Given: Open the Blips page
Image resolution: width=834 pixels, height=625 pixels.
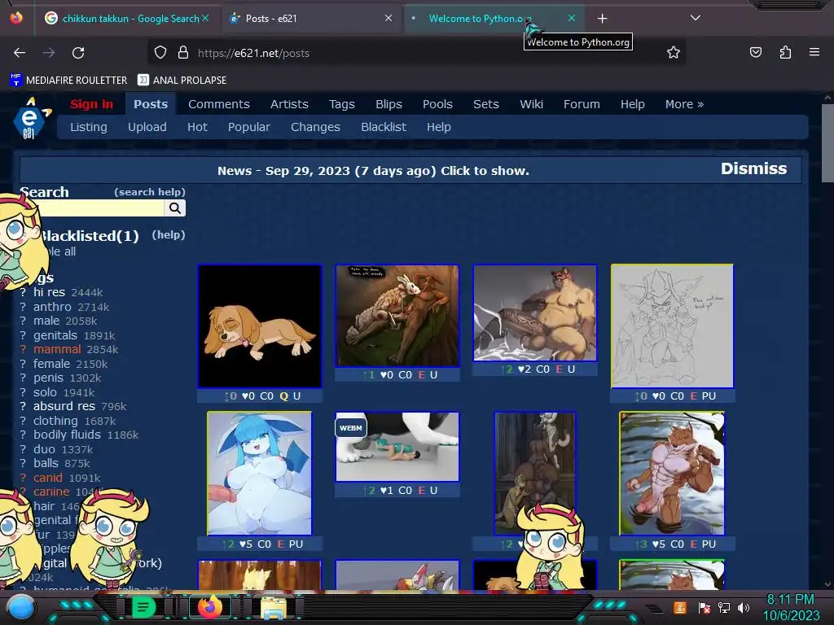Looking at the screenshot, I should click(x=388, y=104).
